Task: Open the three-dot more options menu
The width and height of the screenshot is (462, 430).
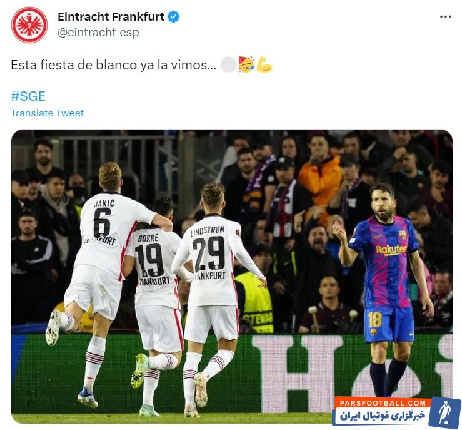Action: pos(446,16)
